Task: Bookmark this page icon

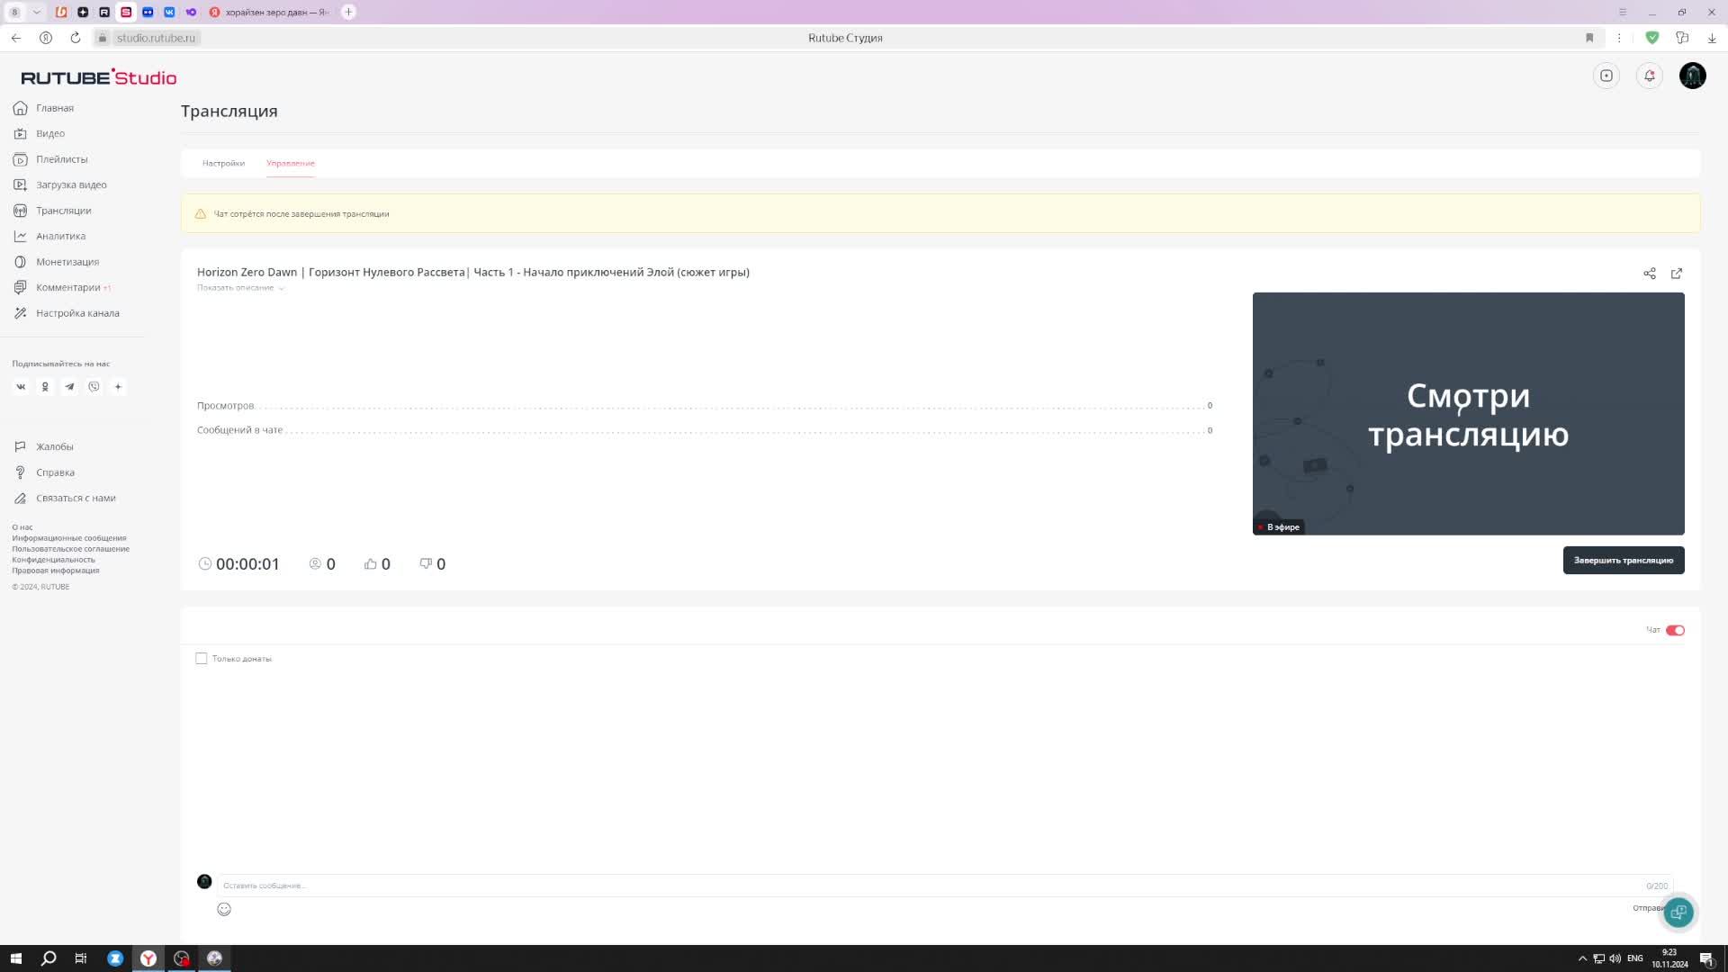Action: (1588, 38)
